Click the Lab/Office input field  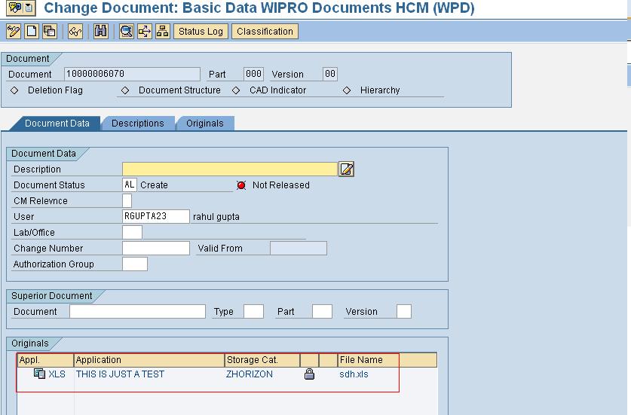click(x=132, y=233)
